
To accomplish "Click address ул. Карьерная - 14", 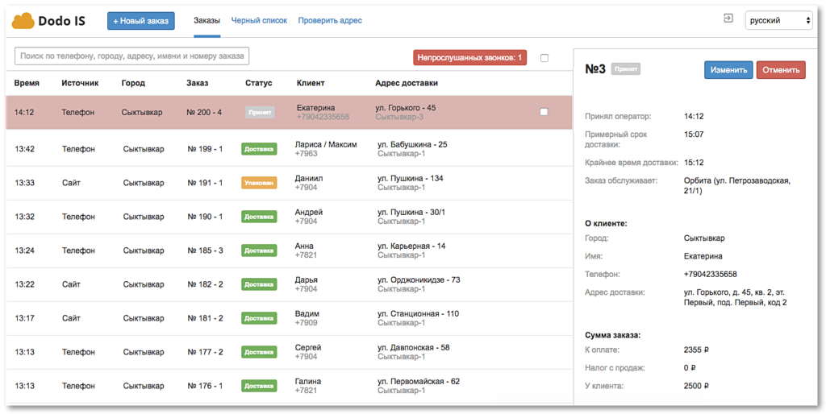I will coord(412,246).
